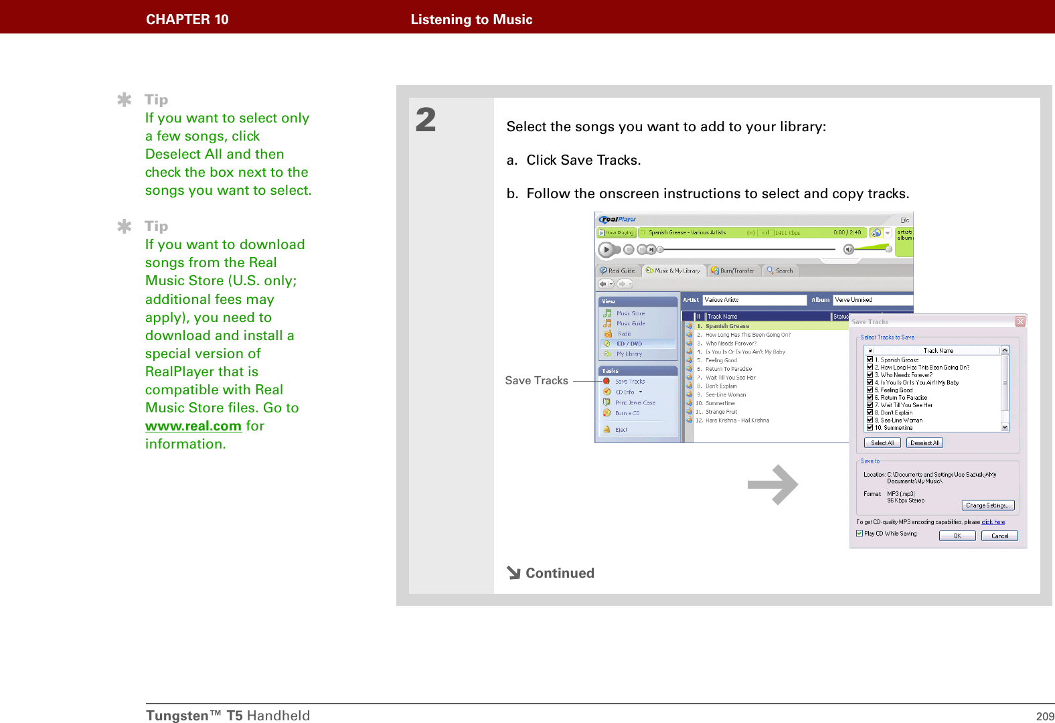Toggle Play CD While Saving checkbox
1055x723 pixels.
(860, 534)
